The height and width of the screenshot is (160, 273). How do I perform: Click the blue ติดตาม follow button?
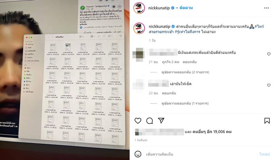click(186, 8)
